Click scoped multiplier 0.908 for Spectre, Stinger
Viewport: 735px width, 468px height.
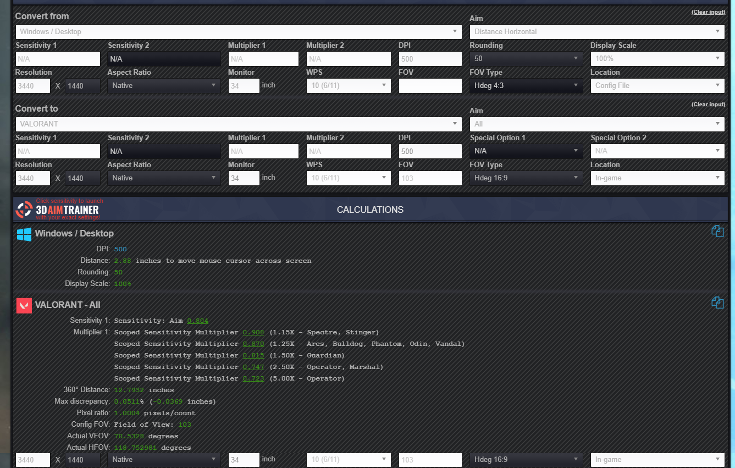[x=253, y=332]
